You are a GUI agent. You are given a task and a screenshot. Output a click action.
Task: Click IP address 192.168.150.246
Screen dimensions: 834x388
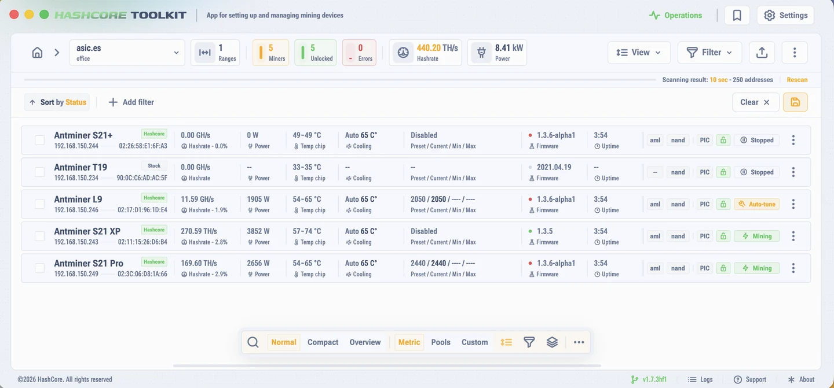(x=76, y=210)
